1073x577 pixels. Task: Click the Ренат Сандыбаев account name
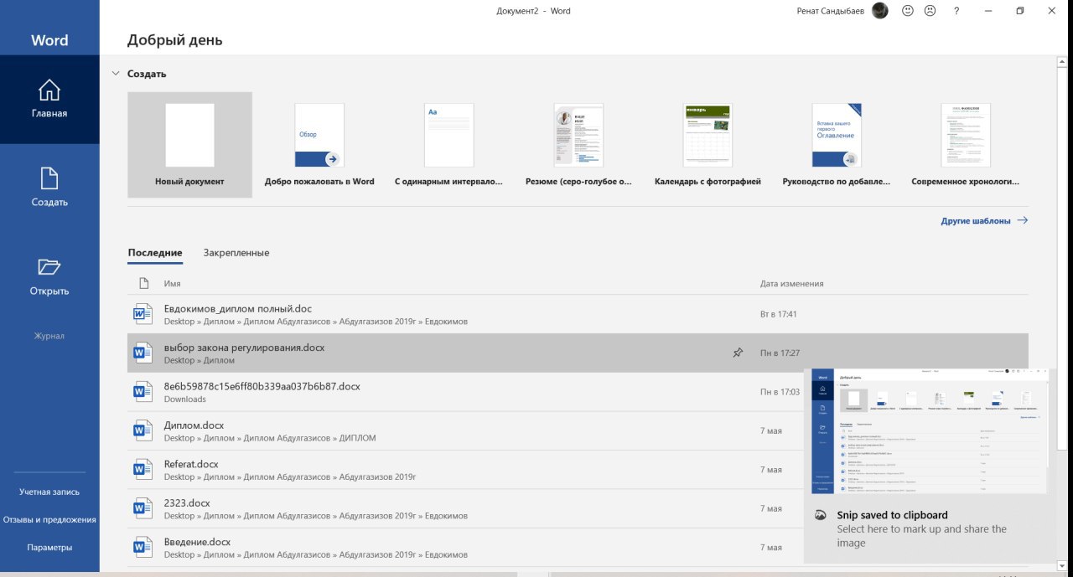(x=830, y=11)
